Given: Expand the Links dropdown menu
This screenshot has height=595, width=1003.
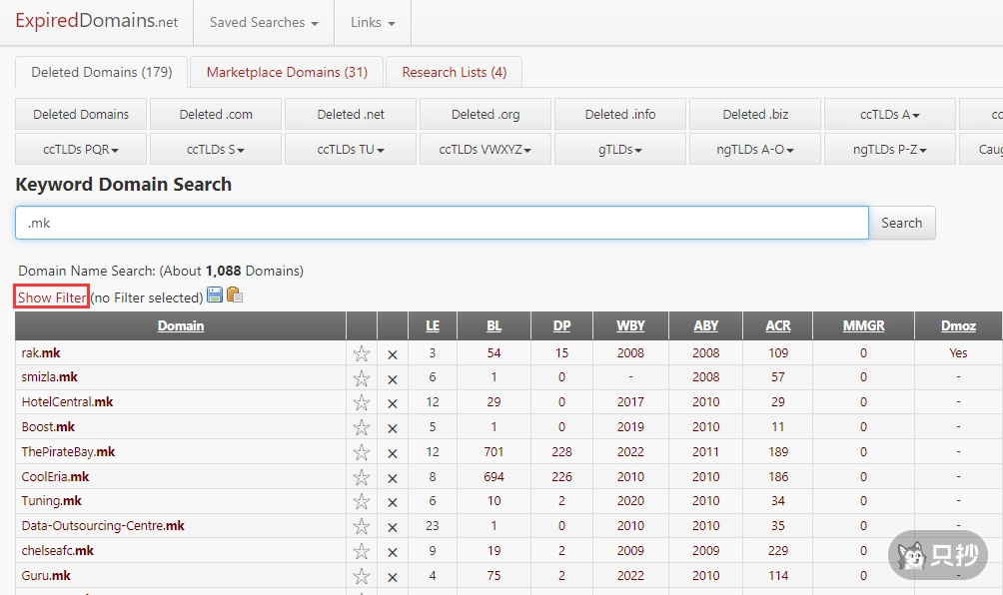Looking at the screenshot, I should coord(372,22).
